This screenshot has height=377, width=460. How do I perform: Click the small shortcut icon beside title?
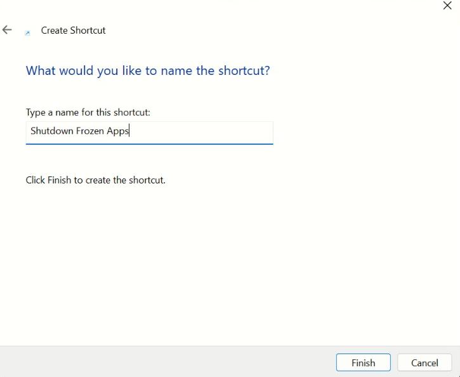(x=27, y=32)
